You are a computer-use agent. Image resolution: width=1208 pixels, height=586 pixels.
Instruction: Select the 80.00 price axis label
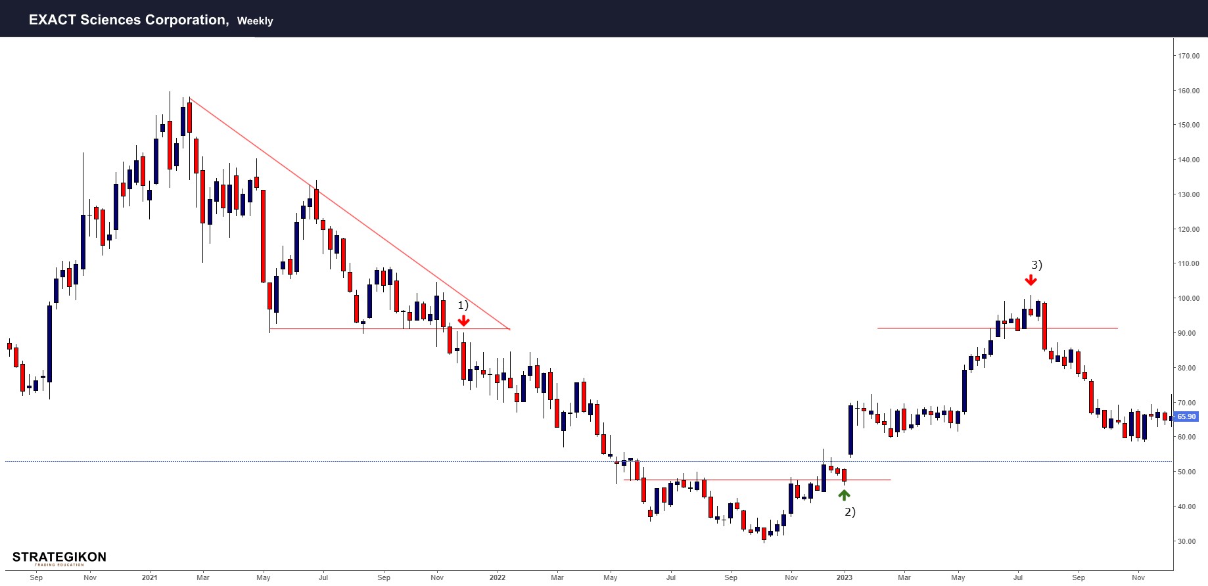click(x=1187, y=368)
